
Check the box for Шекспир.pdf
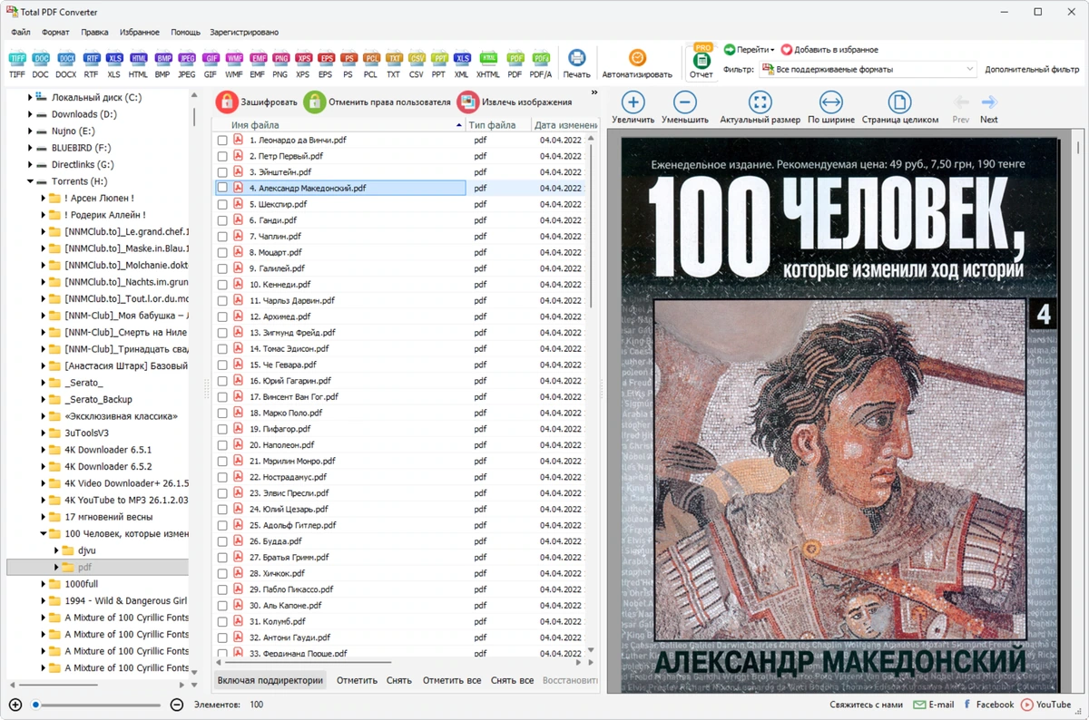point(222,205)
